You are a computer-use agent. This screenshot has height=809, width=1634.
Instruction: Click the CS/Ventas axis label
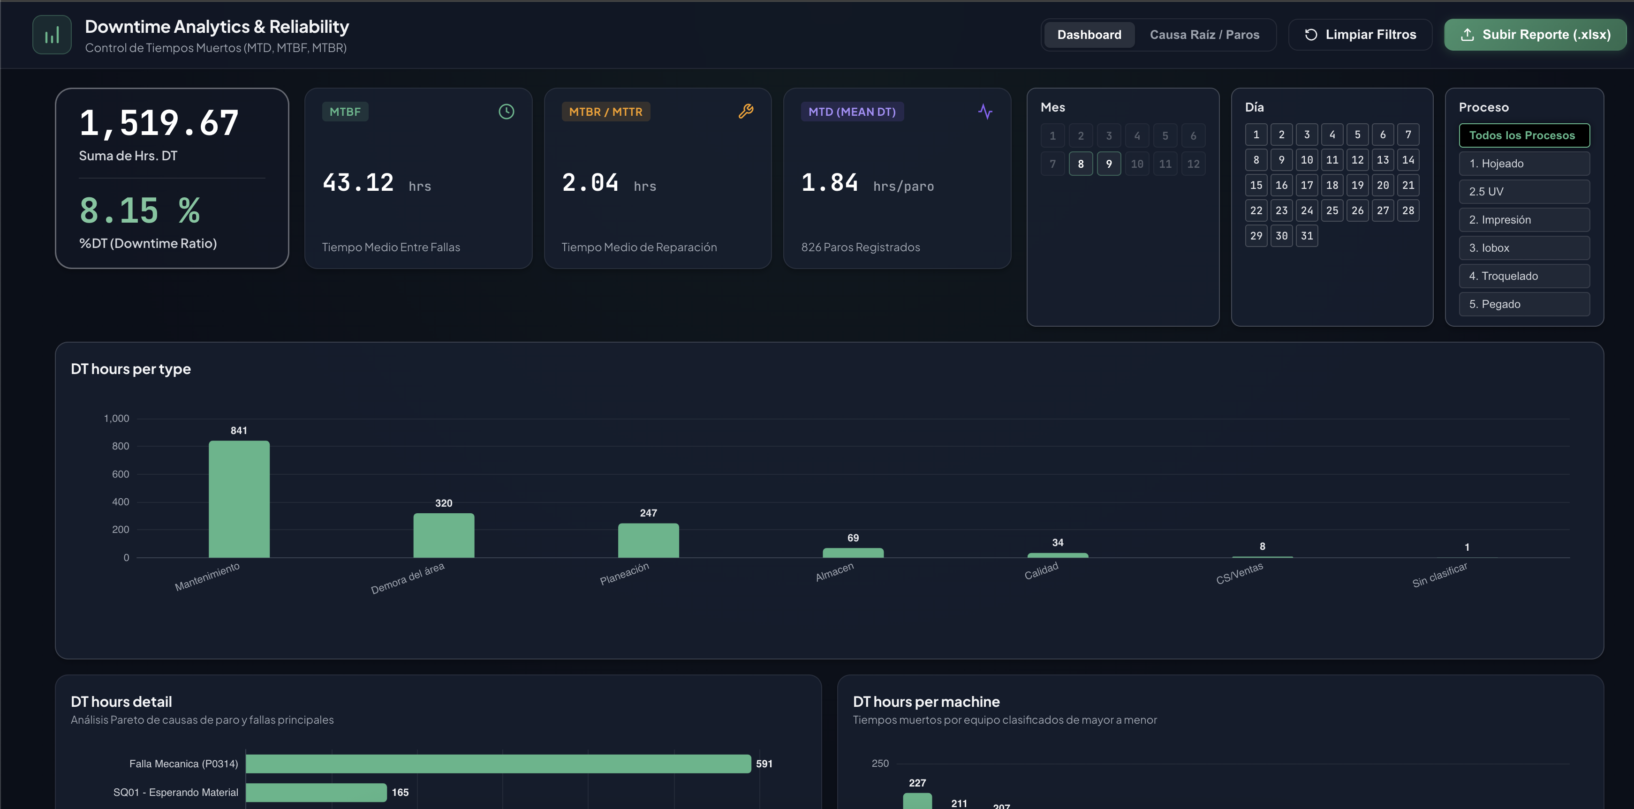(x=1240, y=574)
